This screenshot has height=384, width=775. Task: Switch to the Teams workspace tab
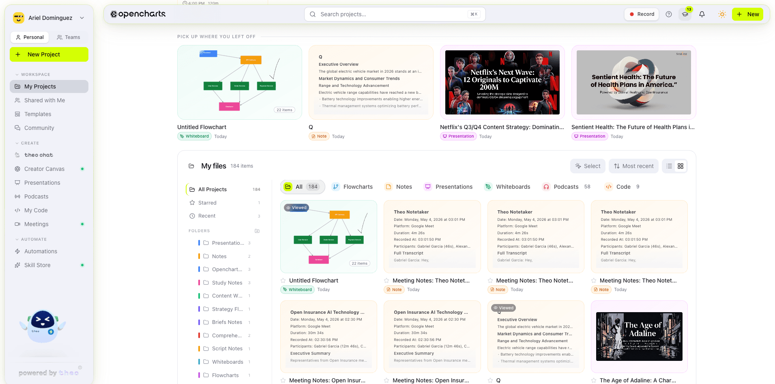[69, 37]
